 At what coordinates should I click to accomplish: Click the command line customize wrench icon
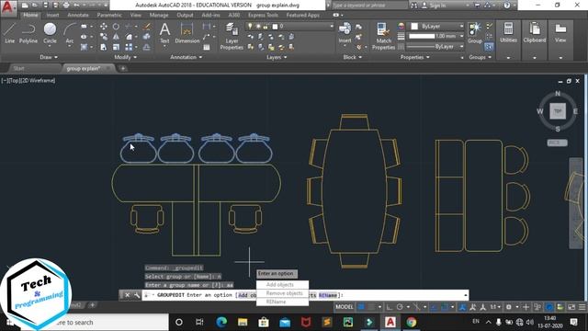[x=137, y=295]
